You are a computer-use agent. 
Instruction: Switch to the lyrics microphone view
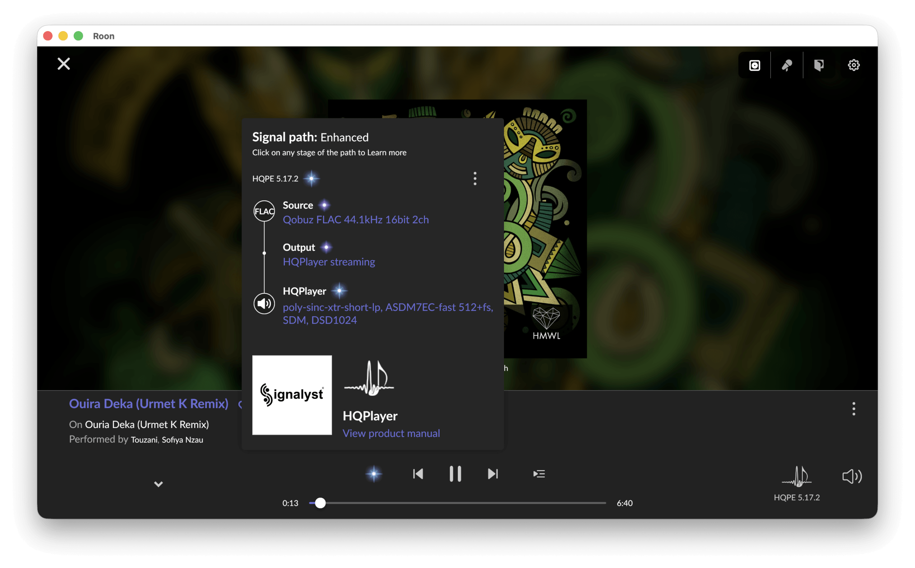pos(787,65)
